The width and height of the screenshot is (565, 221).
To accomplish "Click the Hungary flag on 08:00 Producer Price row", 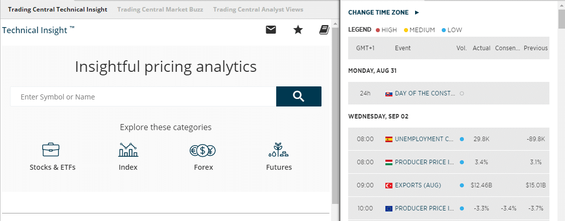I will [389, 162].
